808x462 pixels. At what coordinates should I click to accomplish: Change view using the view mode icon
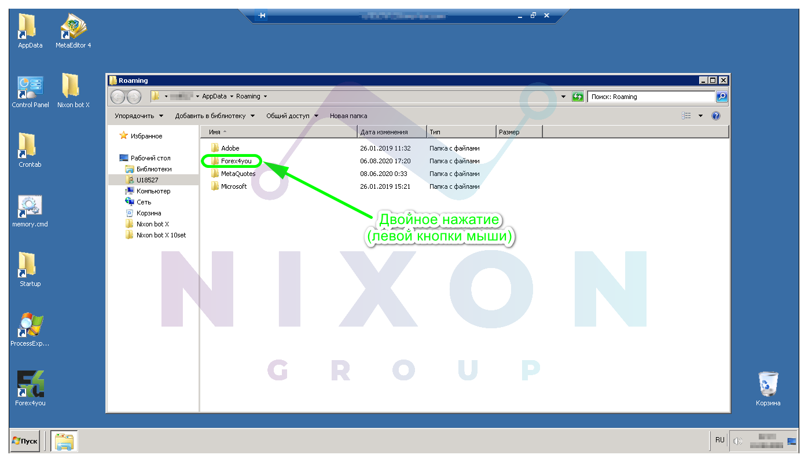[x=686, y=116]
